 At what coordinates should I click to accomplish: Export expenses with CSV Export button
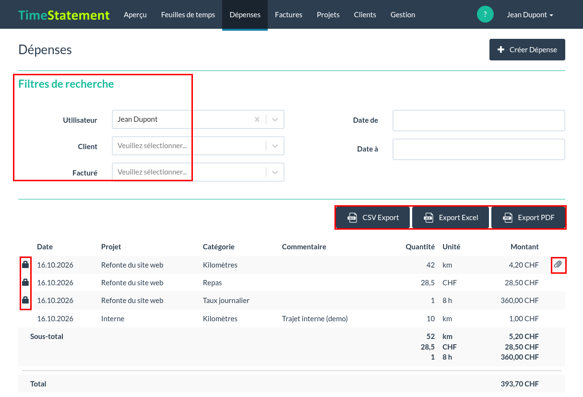pyautogui.click(x=373, y=218)
